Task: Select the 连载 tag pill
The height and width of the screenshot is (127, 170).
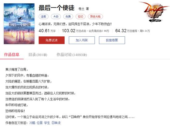Action: [44, 17]
